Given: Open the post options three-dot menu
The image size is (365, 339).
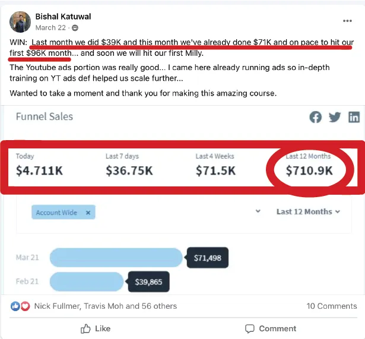Looking at the screenshot, I should point(347,21).
